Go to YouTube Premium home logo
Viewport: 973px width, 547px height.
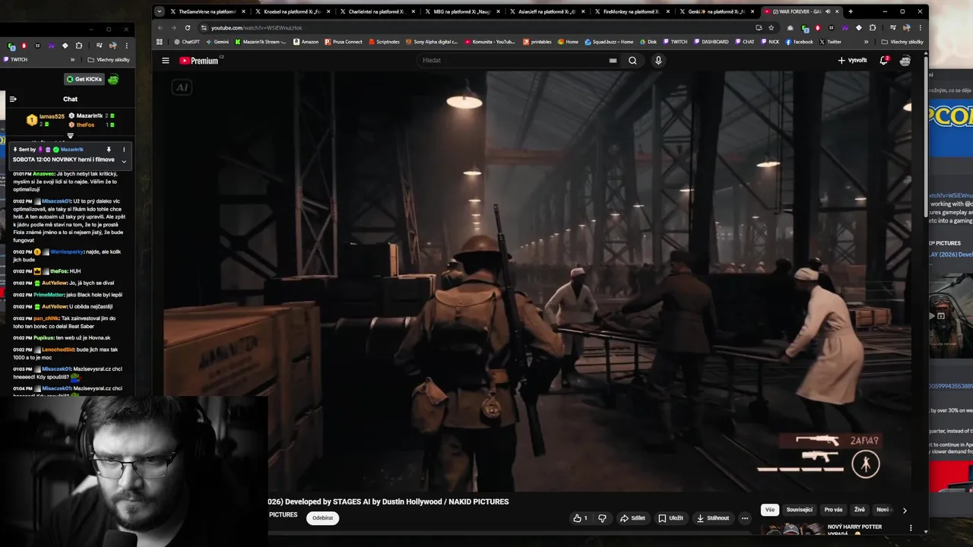click(199, 60)
